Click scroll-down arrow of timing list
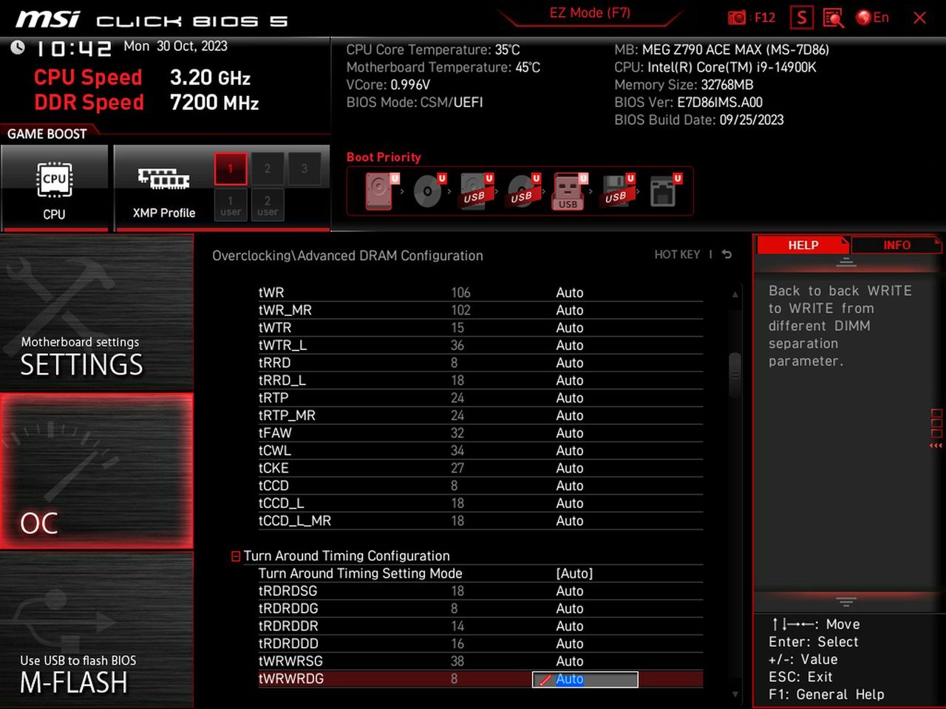This screenshot has width=946, height=709. pos(735,694)
